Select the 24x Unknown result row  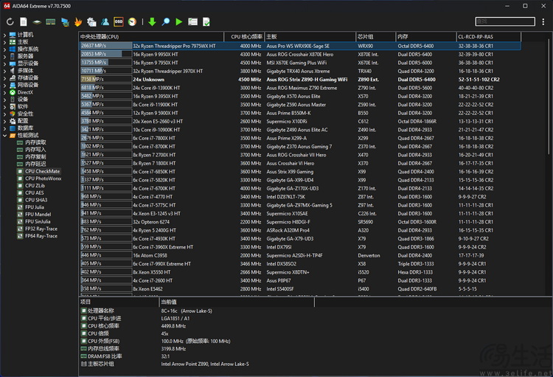pyautogui.click(x=299, y=80)
